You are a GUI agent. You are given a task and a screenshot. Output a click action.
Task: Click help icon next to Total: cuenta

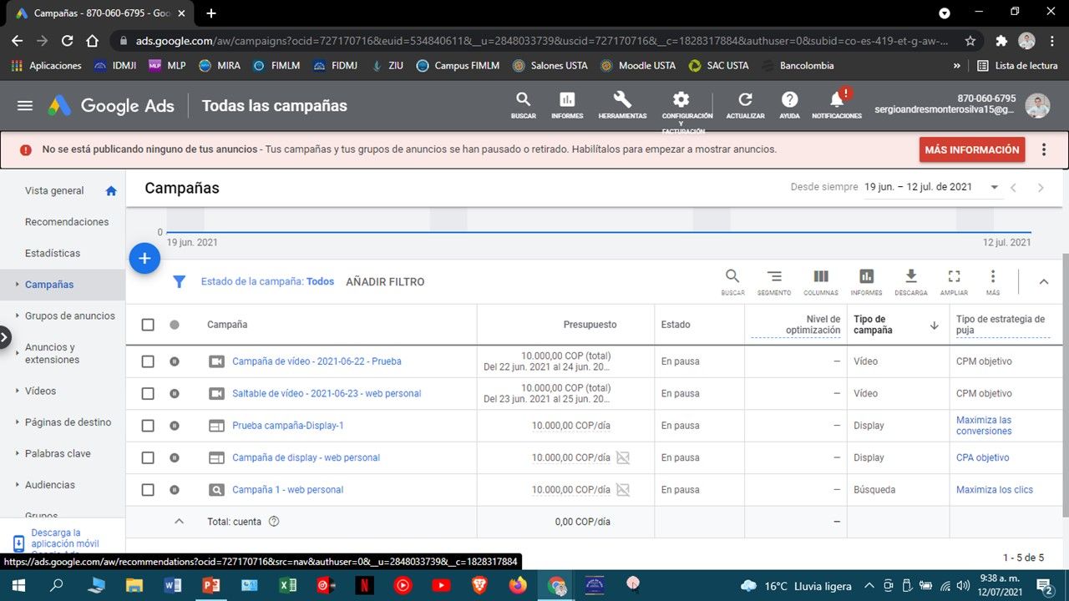pos(274,522)
